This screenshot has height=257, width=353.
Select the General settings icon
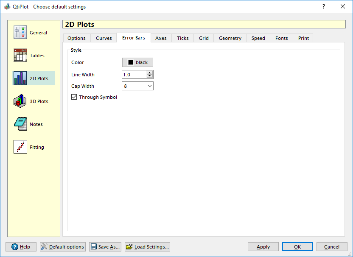(x=20, y=33)
